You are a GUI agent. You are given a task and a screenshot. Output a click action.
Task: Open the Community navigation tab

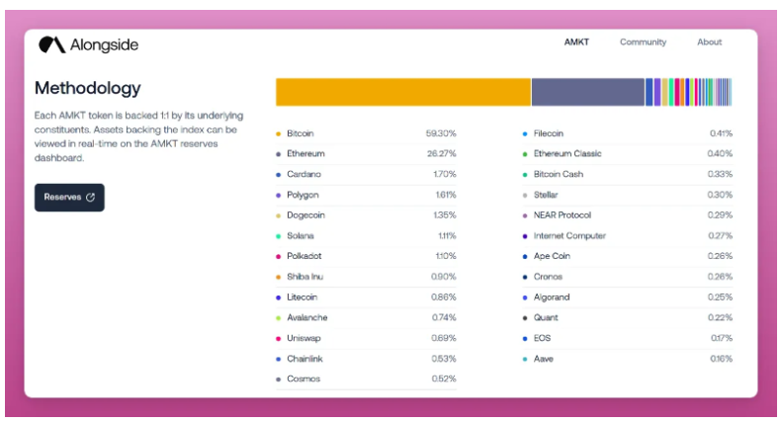click(x=643, y=42)
